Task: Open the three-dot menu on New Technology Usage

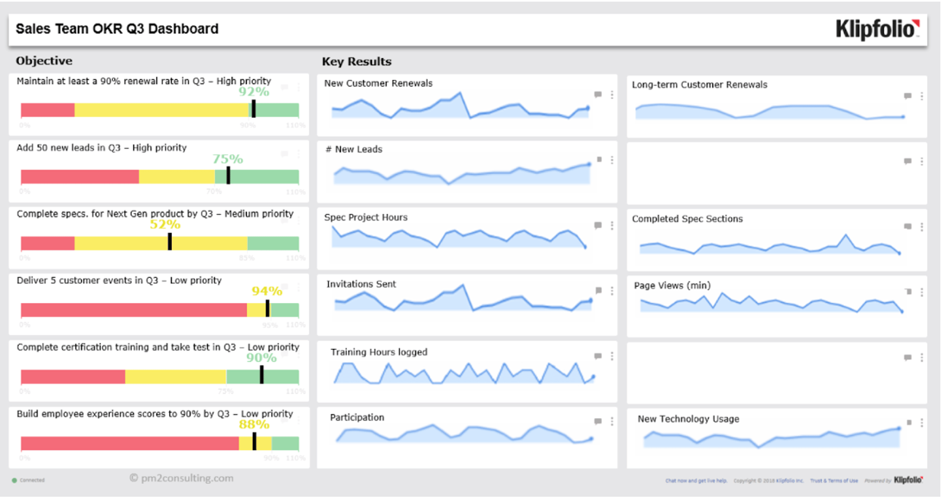Action: tap(922, 422)
